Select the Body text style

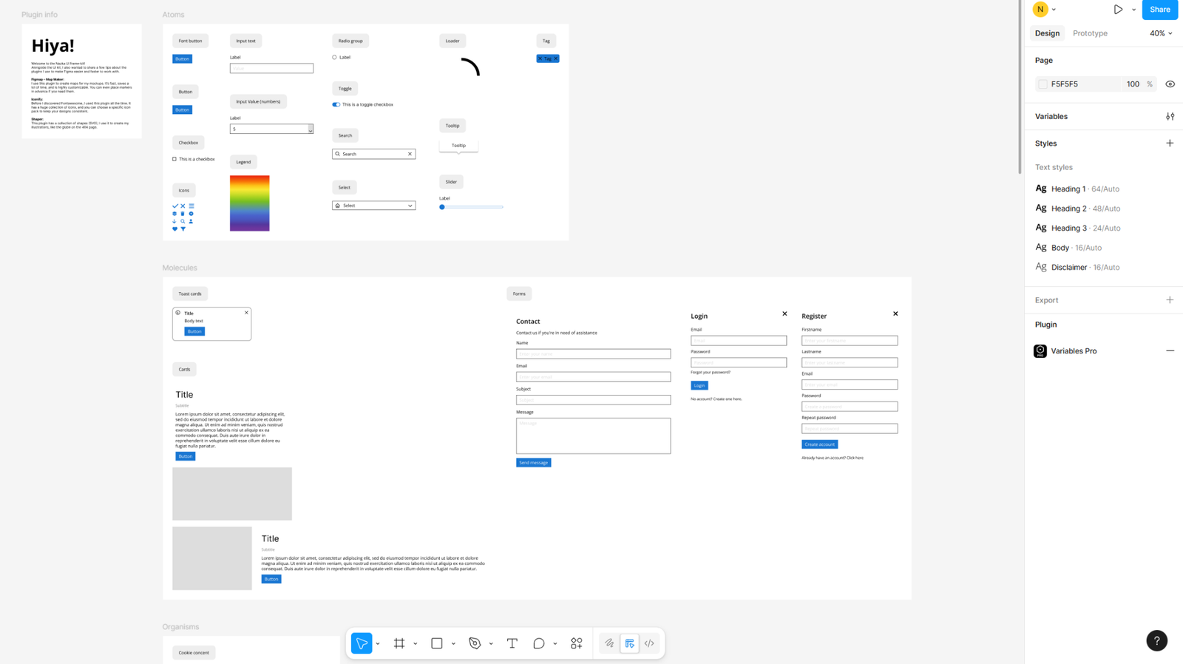pos(1068,248)
